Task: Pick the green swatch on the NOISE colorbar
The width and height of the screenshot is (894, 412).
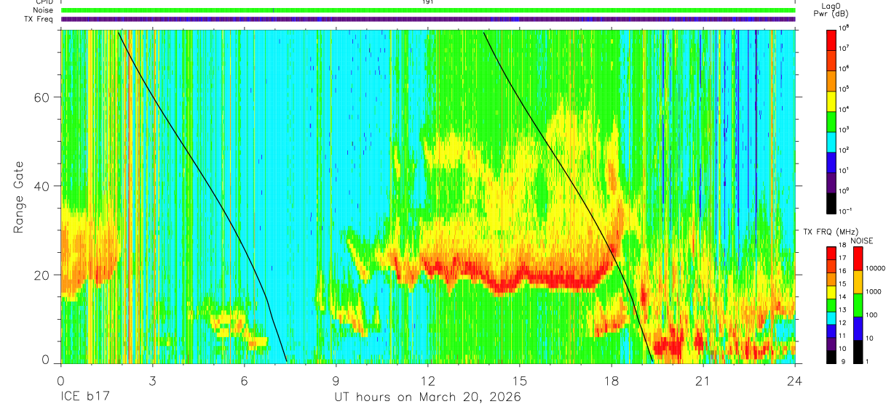Action: (x=859, y=305)
